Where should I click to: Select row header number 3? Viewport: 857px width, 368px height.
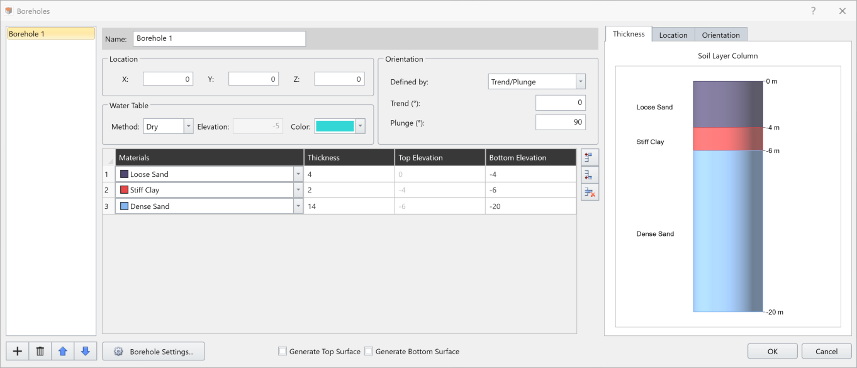pyautogui.click(x=108, y=206)
